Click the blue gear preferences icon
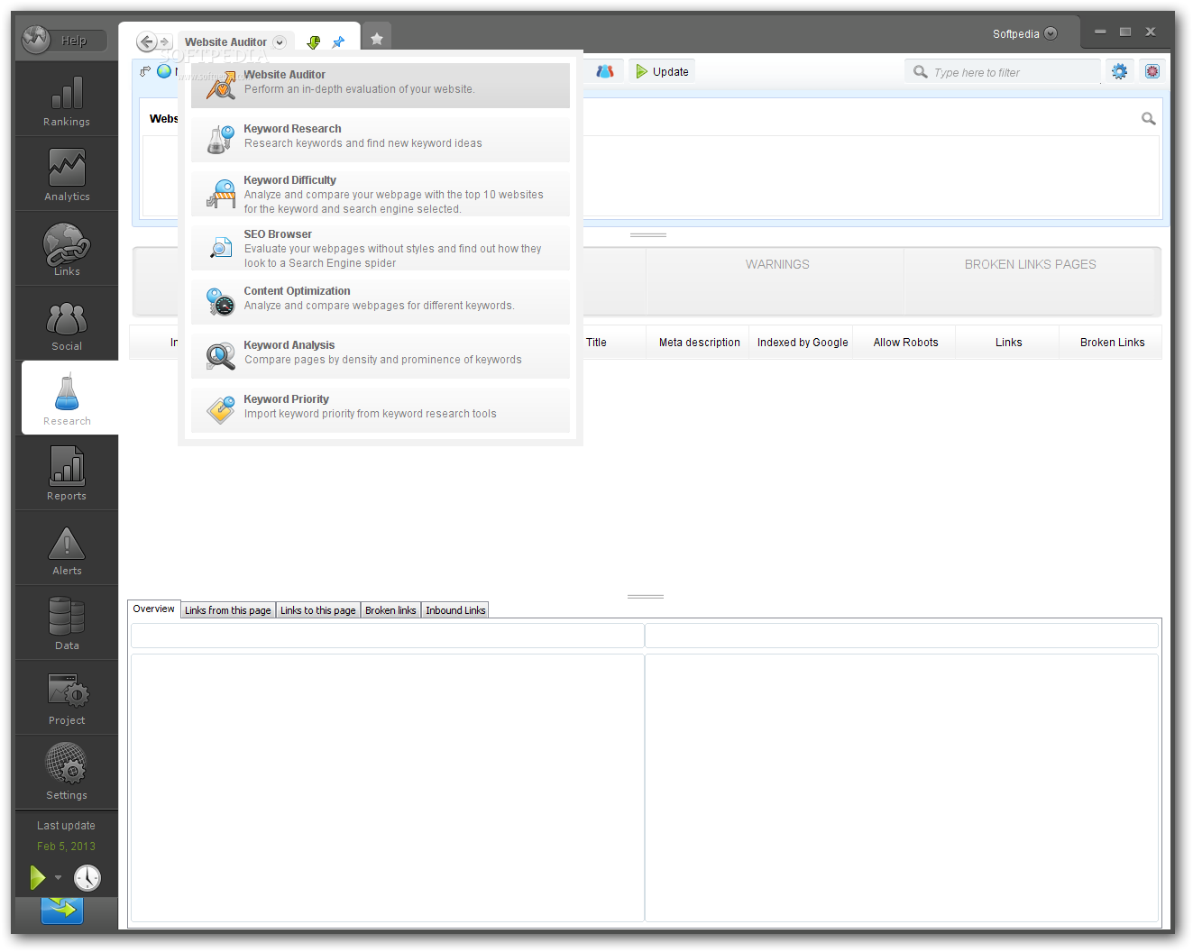The height and width of the screenshot is (952, 1193). (1119, 71)
